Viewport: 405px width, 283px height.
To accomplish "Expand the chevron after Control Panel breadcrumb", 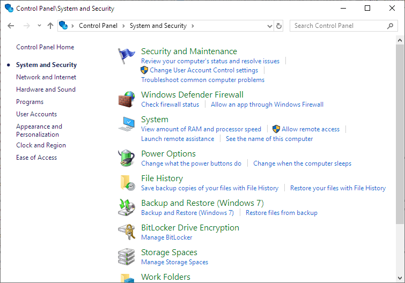I will [123, 26].
